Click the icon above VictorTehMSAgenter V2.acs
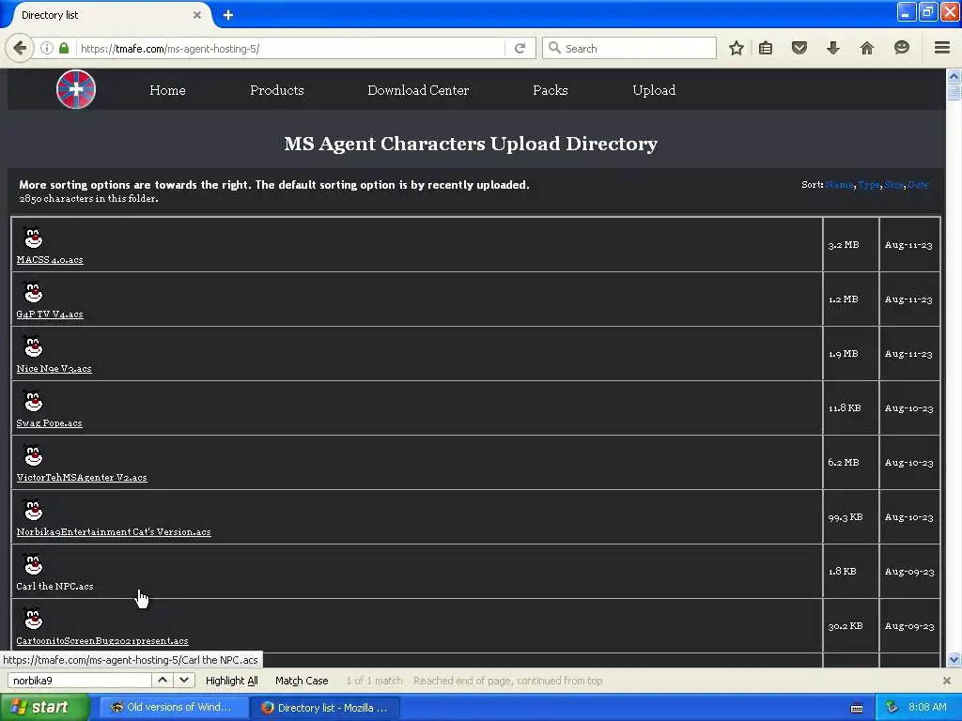Screen dimensions: 962x721 (x=33, y=455)
